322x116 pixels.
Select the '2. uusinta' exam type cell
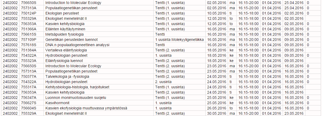coord(163,82)
